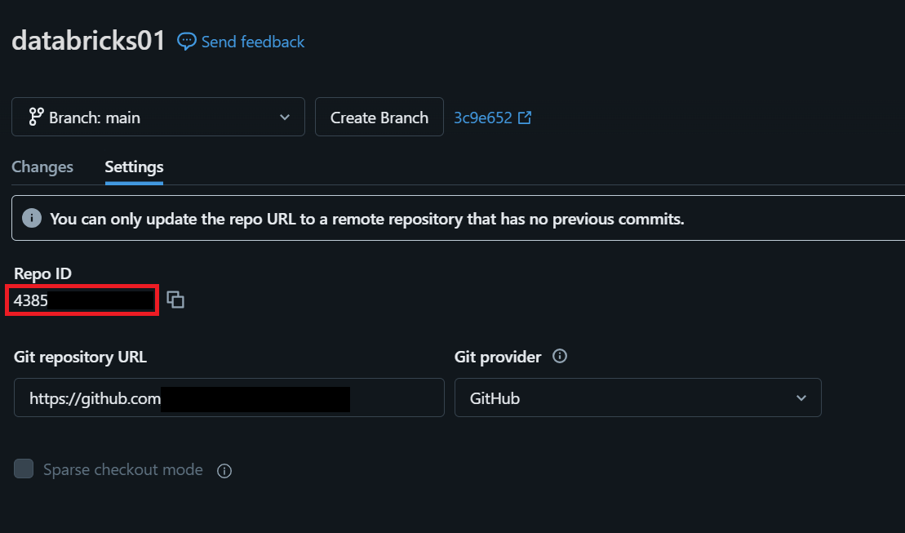Click the Create Branch button
905x533 pixels.
pos(379,117)
